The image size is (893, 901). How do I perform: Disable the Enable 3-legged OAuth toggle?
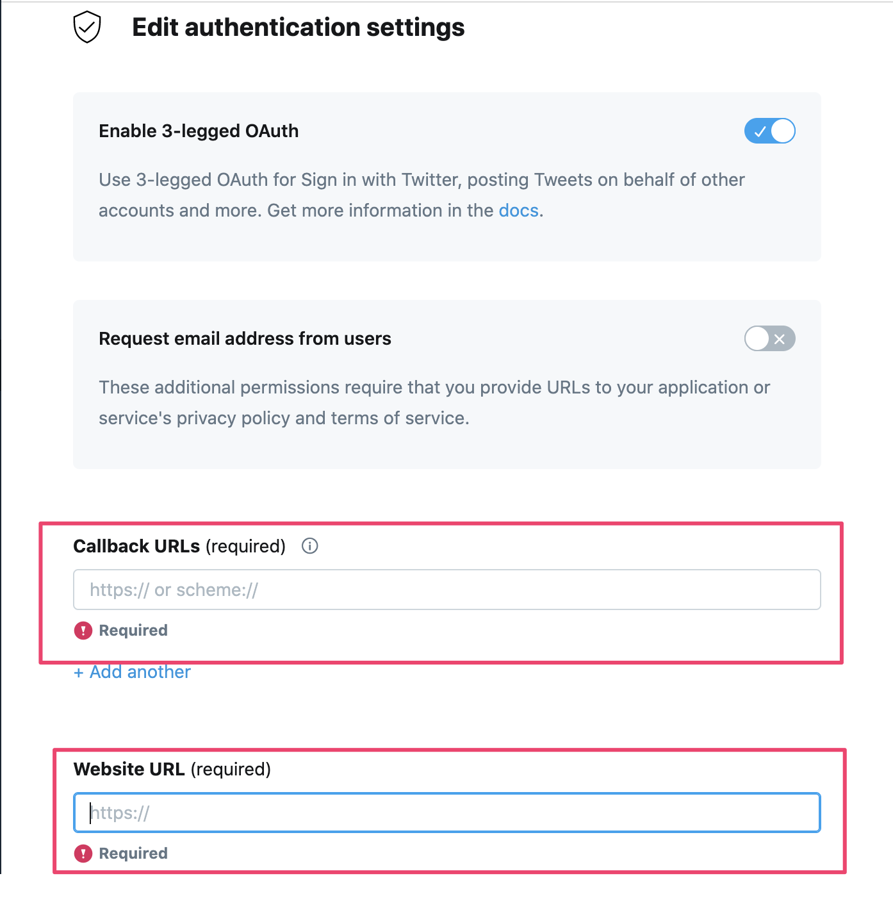769,131
